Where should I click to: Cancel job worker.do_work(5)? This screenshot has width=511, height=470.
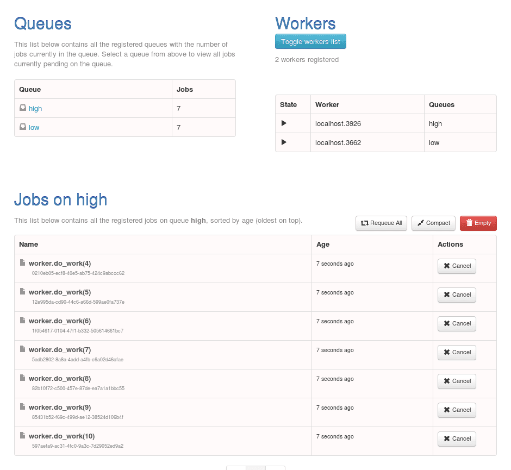tap(457, 294)
